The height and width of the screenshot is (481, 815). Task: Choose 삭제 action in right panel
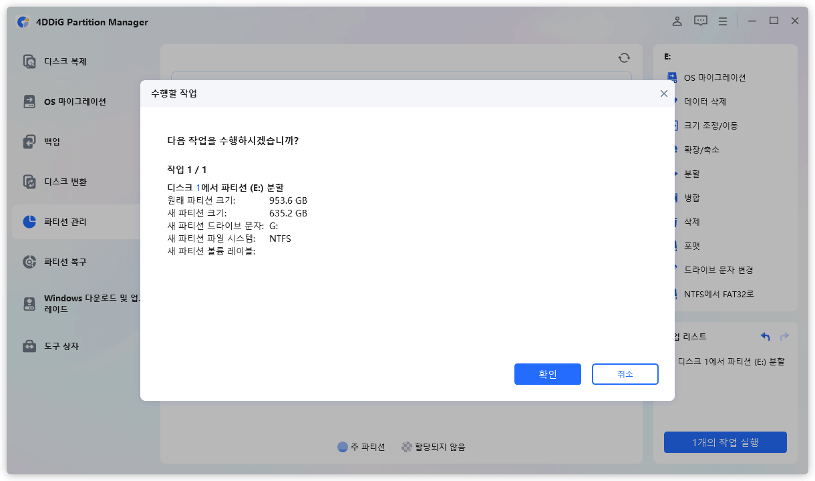pos(692,222)
